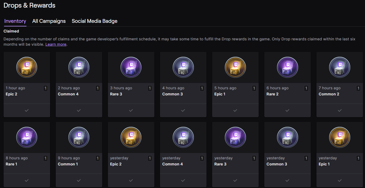365x188 pixels.
Task: Select the count badge on the Rare 1 card
Action: tap(46, 158)
